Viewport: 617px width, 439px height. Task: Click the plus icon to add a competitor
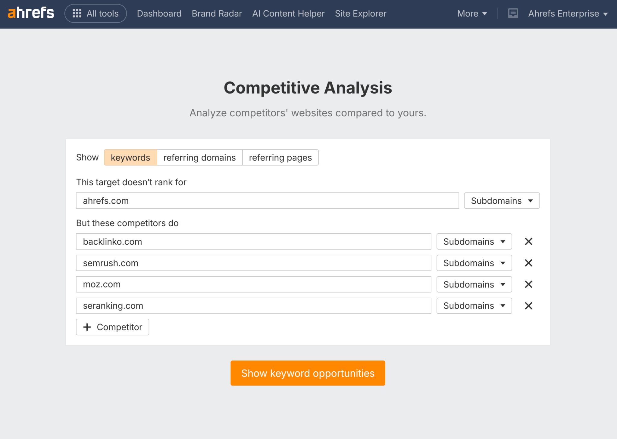(87, 327)
